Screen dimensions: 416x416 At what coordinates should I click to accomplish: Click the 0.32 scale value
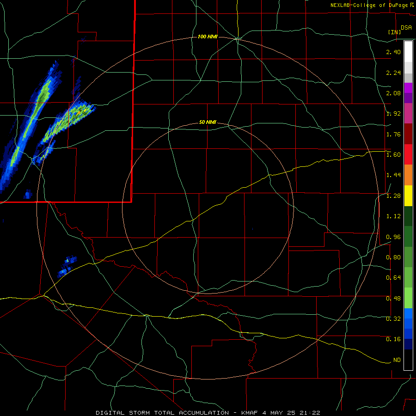[x=393, y=319]
